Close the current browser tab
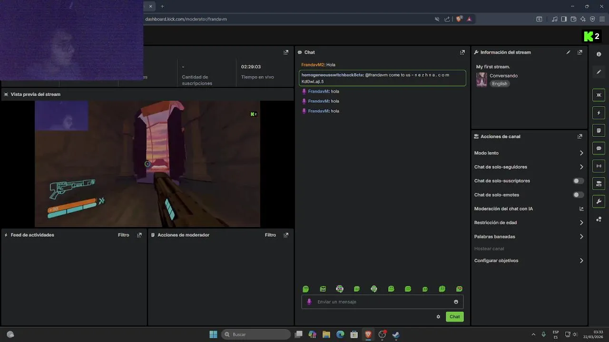The image size is (609, 342). coord(151,6)
